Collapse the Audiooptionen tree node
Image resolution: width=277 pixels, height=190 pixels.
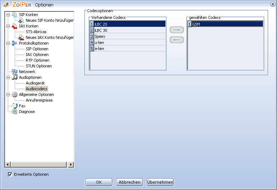point(8,77)
